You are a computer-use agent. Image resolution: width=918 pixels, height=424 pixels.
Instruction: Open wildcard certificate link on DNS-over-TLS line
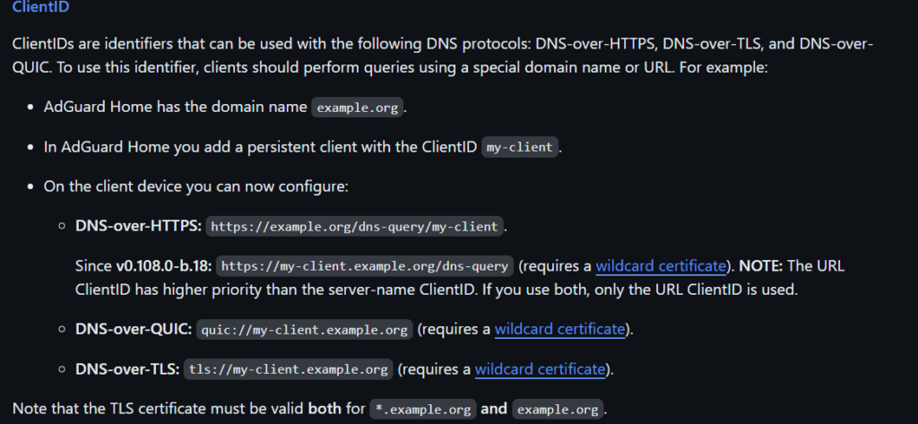(540, 369)
